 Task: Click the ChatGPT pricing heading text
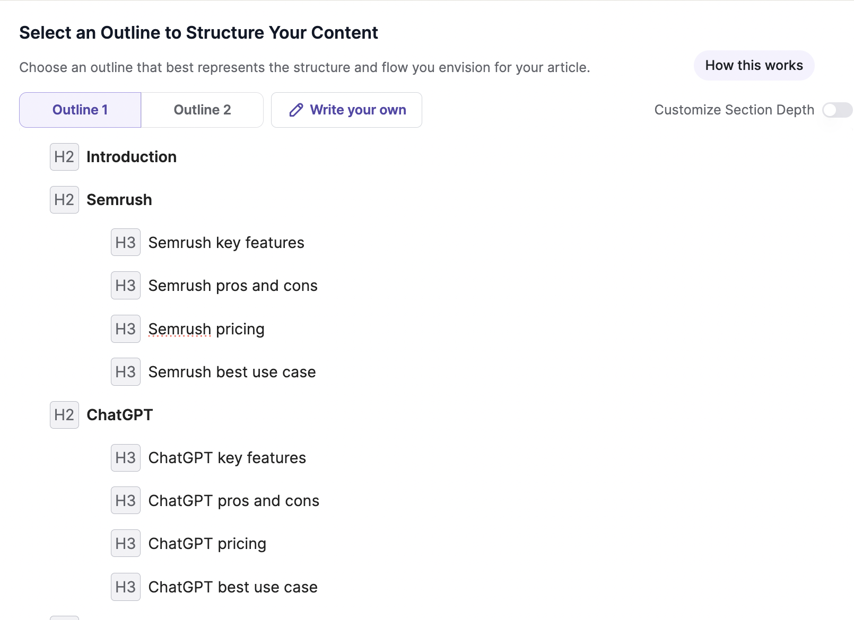point(207,543)
